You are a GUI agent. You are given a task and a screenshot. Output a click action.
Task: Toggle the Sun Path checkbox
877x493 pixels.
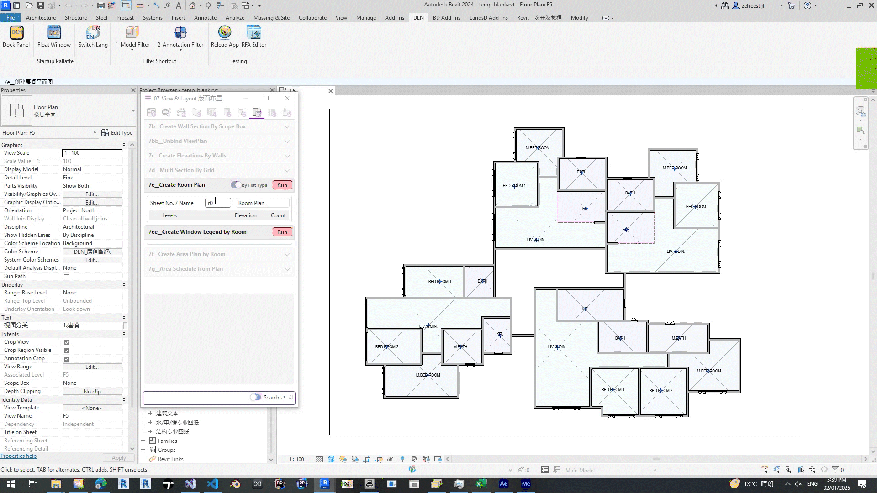click(x=67, y=277)
